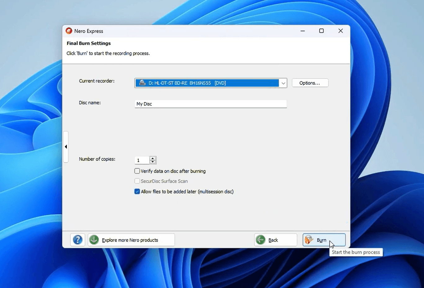Click the Final Burn Settings heading
This screenshot has height=288, width=424.
[x=89, y=43]
